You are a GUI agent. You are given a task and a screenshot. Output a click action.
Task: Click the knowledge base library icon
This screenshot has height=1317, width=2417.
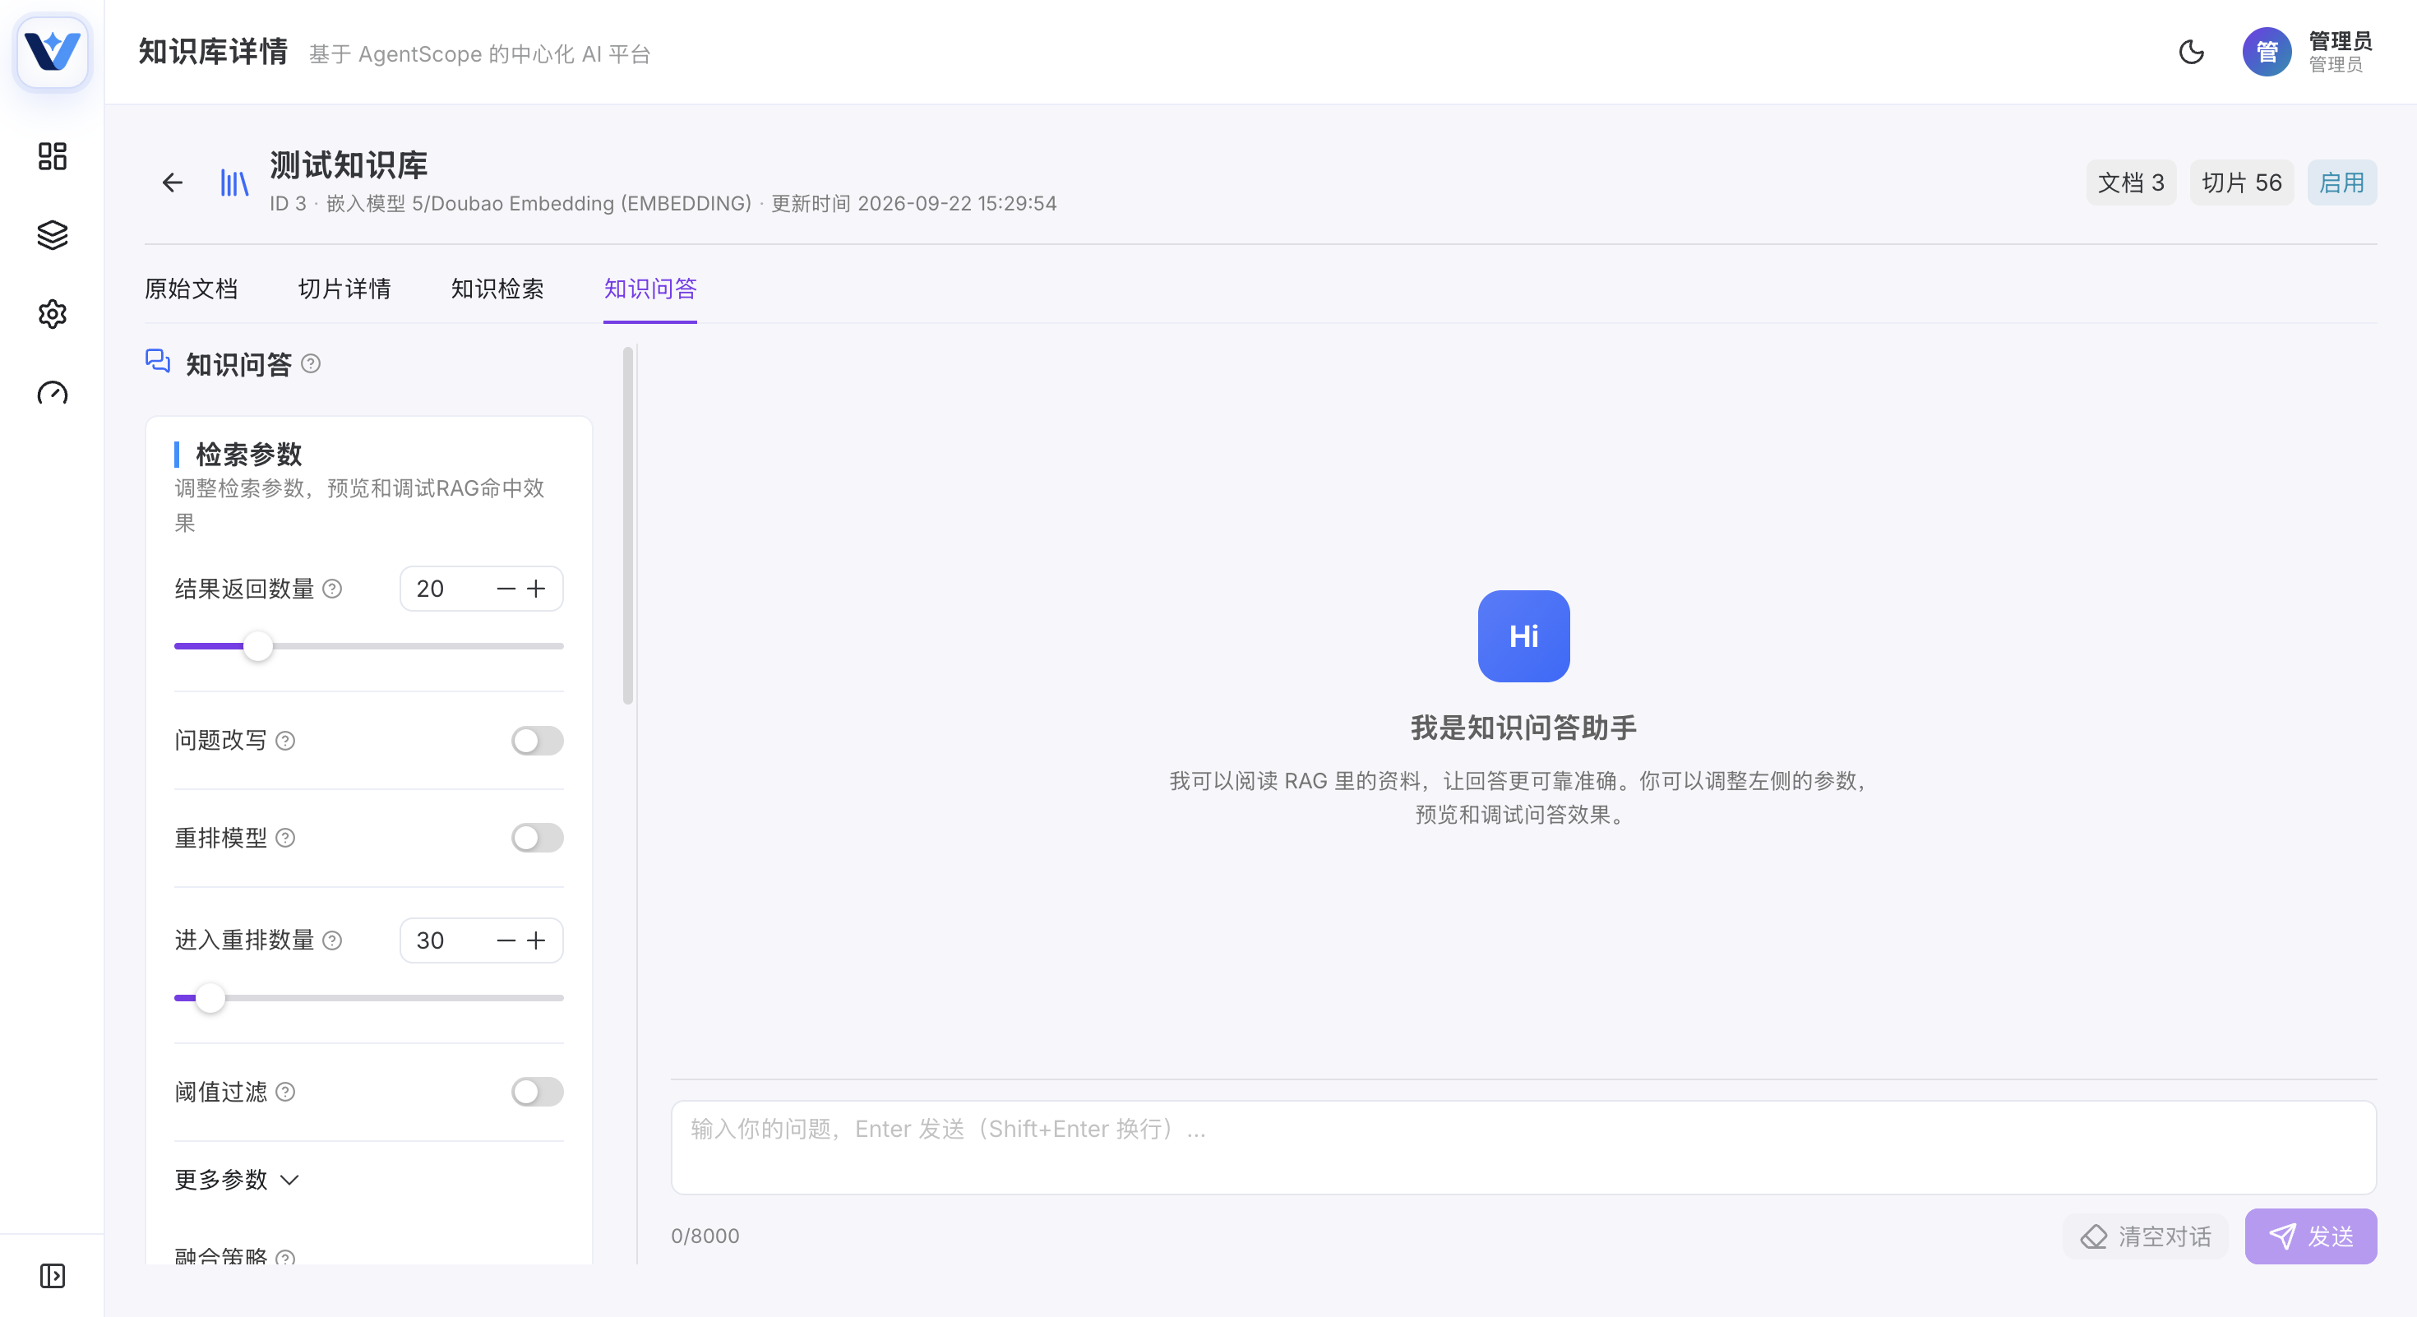click(x=234, y=182)
